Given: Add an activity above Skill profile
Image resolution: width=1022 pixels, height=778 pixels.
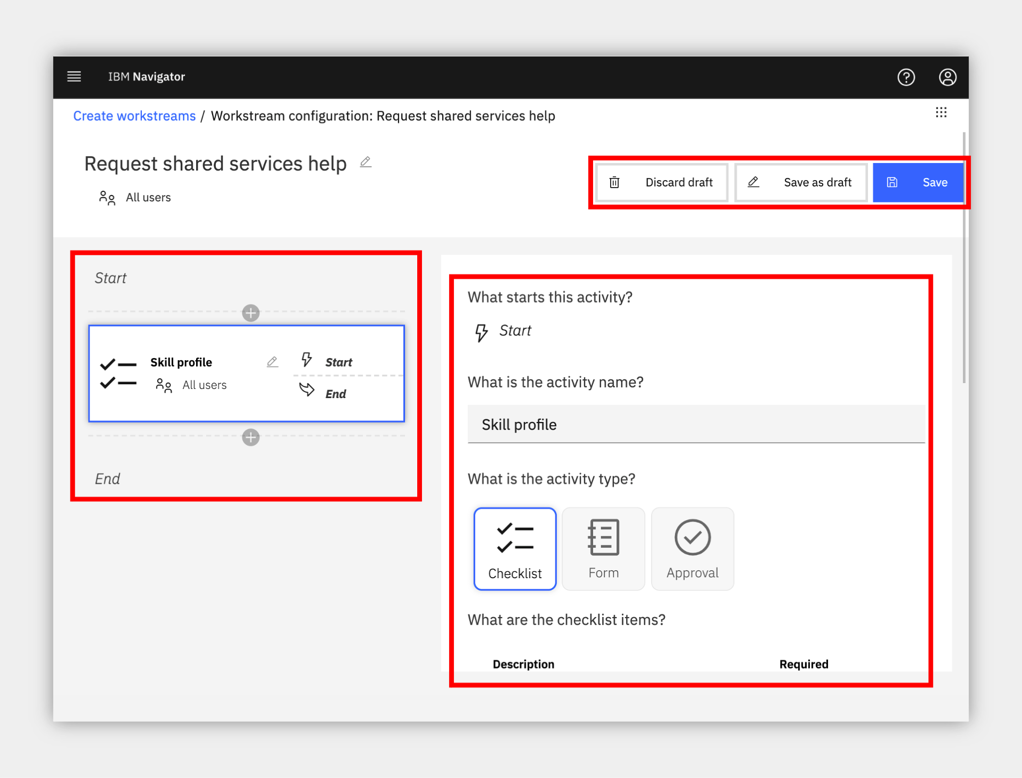Looking at the screenshot, I should pos(250,313).
